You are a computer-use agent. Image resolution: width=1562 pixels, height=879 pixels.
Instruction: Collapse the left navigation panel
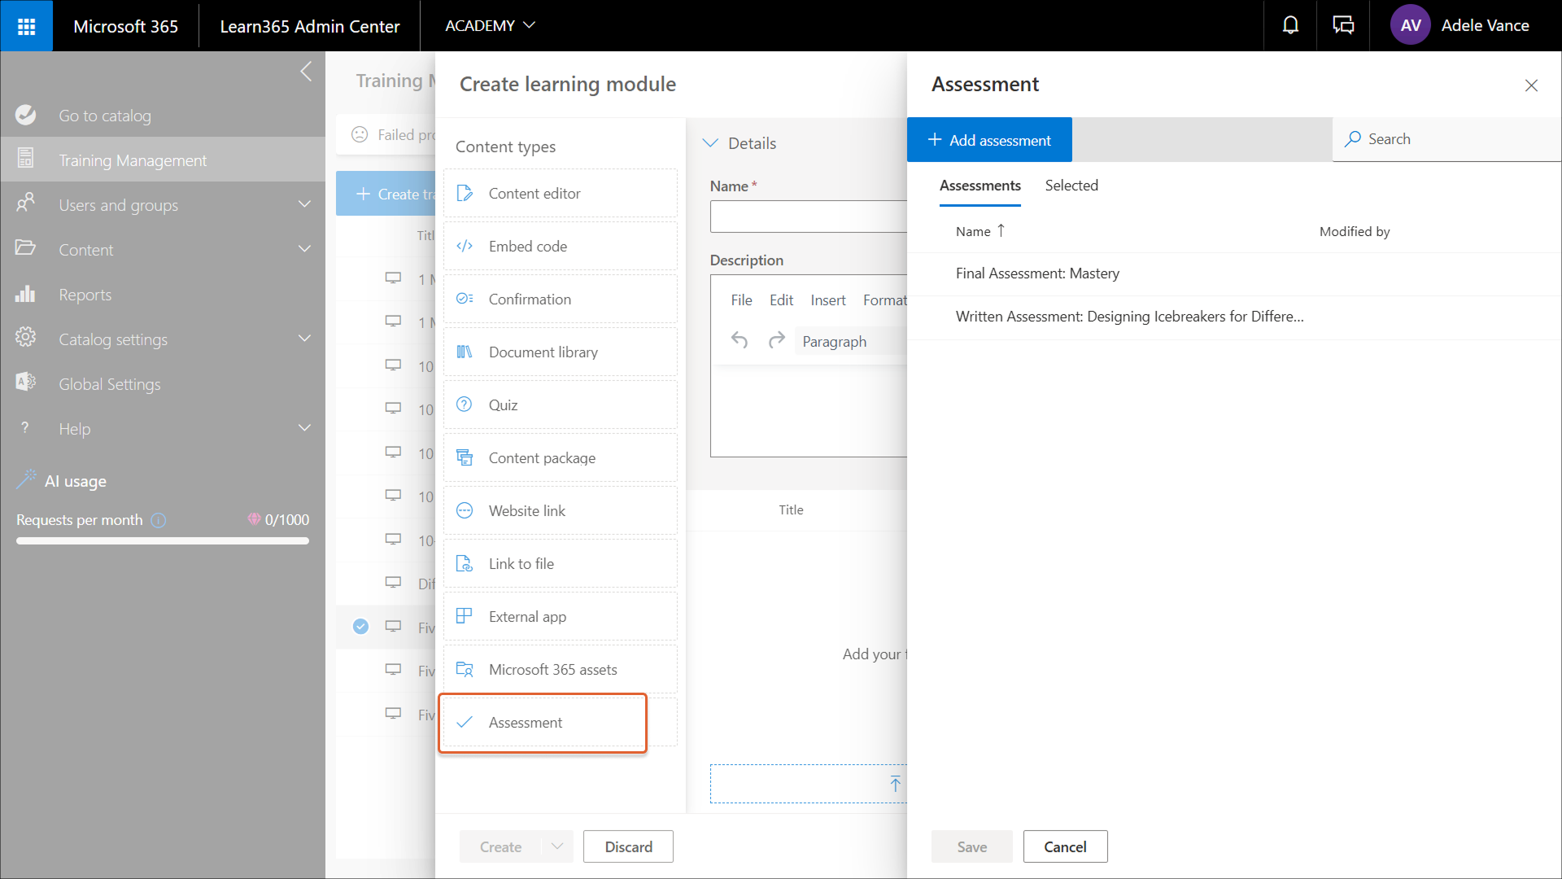[x=306, y=72]
